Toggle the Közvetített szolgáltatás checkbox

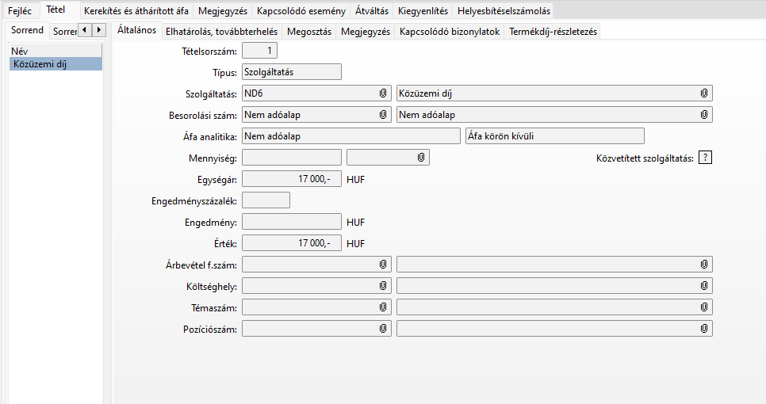point(705,158)
